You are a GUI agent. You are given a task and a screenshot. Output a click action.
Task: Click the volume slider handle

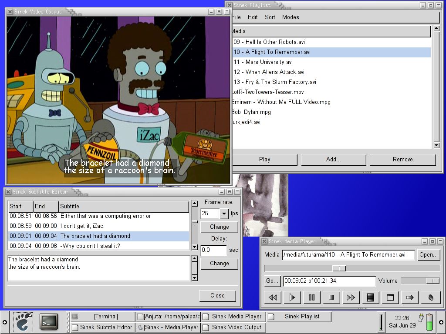432,281
